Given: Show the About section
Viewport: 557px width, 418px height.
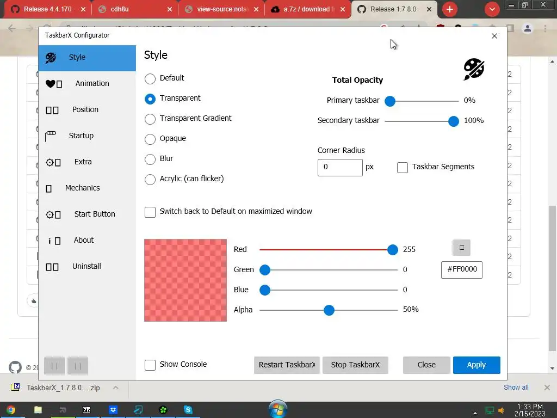Looking at the screenshot, I should point(87,240).
